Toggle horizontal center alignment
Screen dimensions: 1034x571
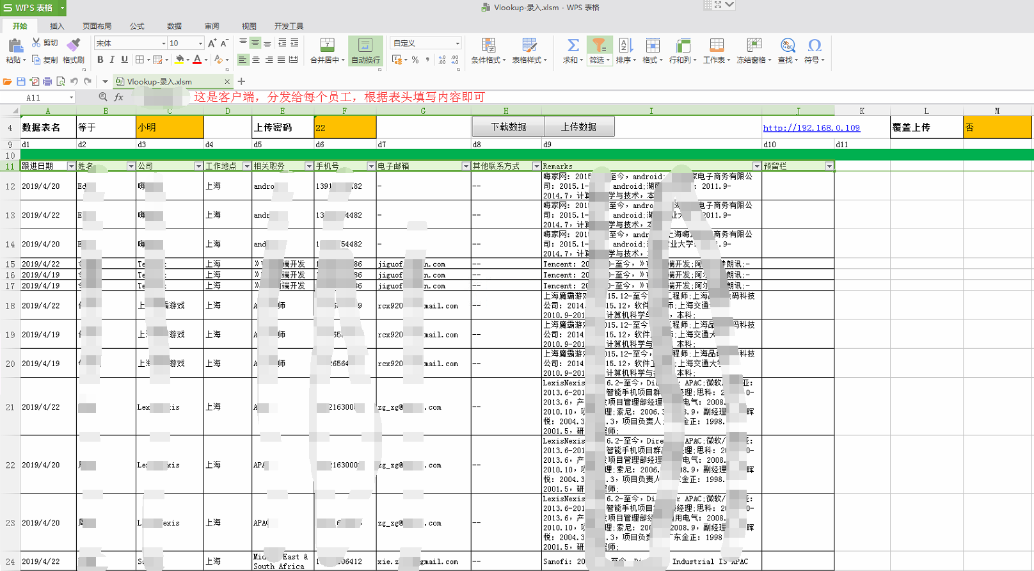click(x=255, y=60)
